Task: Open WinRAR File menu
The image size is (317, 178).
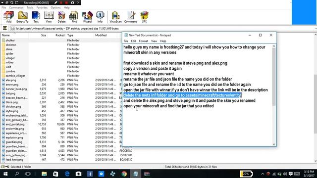Action: tap(3, 7)
